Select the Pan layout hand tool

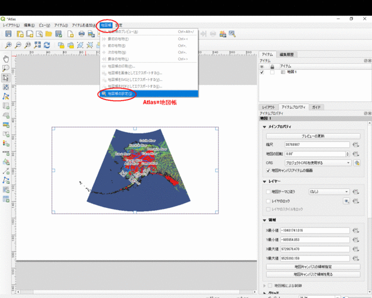(6, 59)
